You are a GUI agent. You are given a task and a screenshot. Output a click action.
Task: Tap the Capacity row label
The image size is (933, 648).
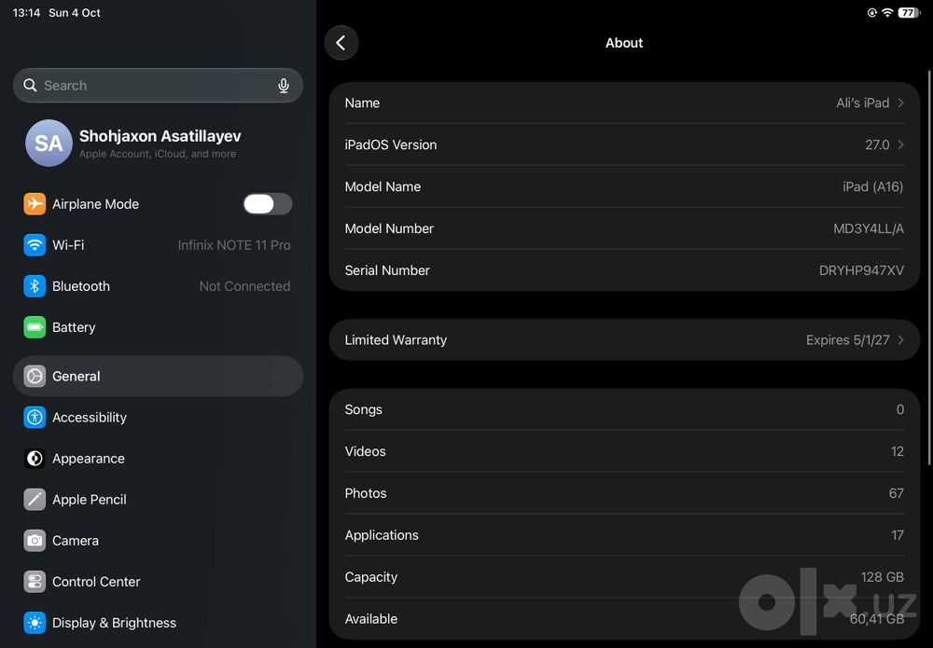[371, 577]
